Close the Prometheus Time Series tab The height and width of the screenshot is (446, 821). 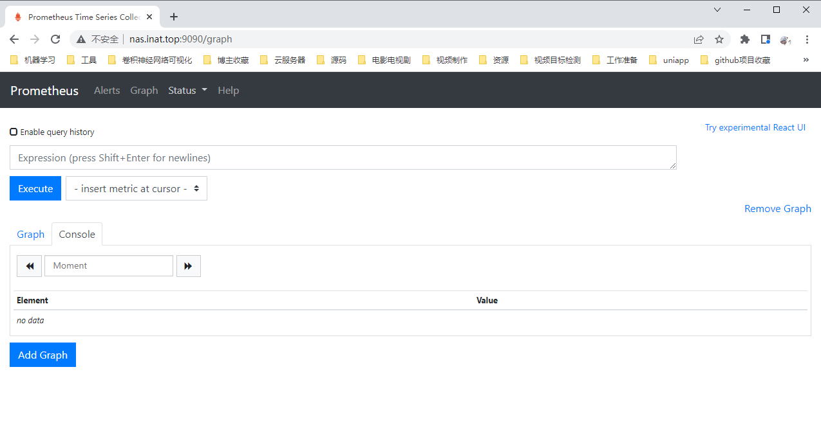151,17
